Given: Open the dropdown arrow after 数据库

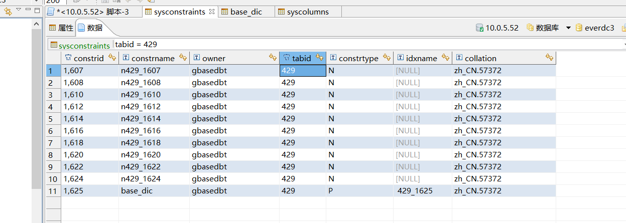Looking at the screenshot, I should [568, 28].
